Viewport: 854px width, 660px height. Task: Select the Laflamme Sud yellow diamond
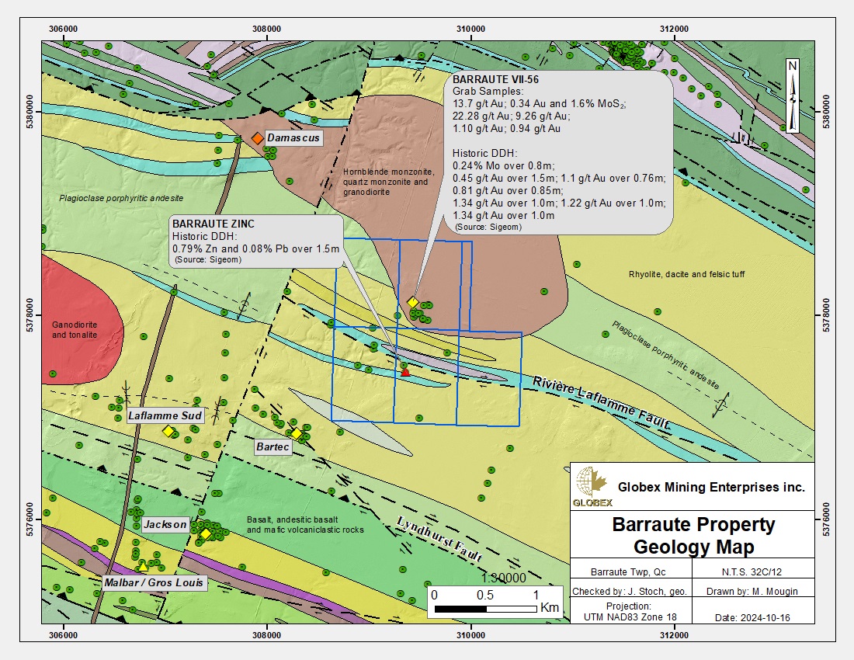click(x=168, y=431)
